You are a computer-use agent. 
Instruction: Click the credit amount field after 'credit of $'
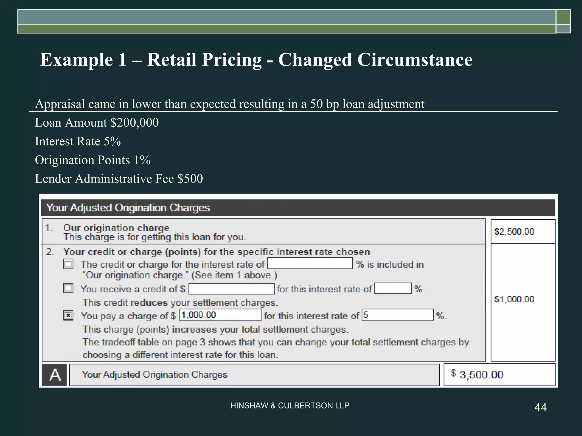tap(232, 289)
